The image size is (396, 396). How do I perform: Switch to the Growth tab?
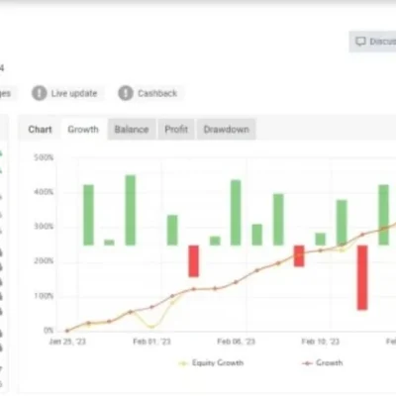(x=83, y=130)
